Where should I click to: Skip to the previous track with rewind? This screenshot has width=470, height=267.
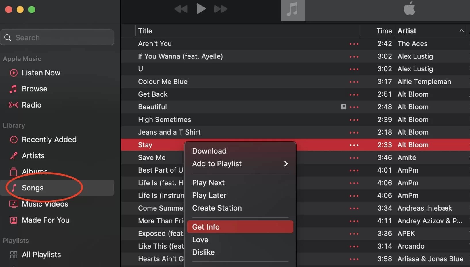(181, 9)
